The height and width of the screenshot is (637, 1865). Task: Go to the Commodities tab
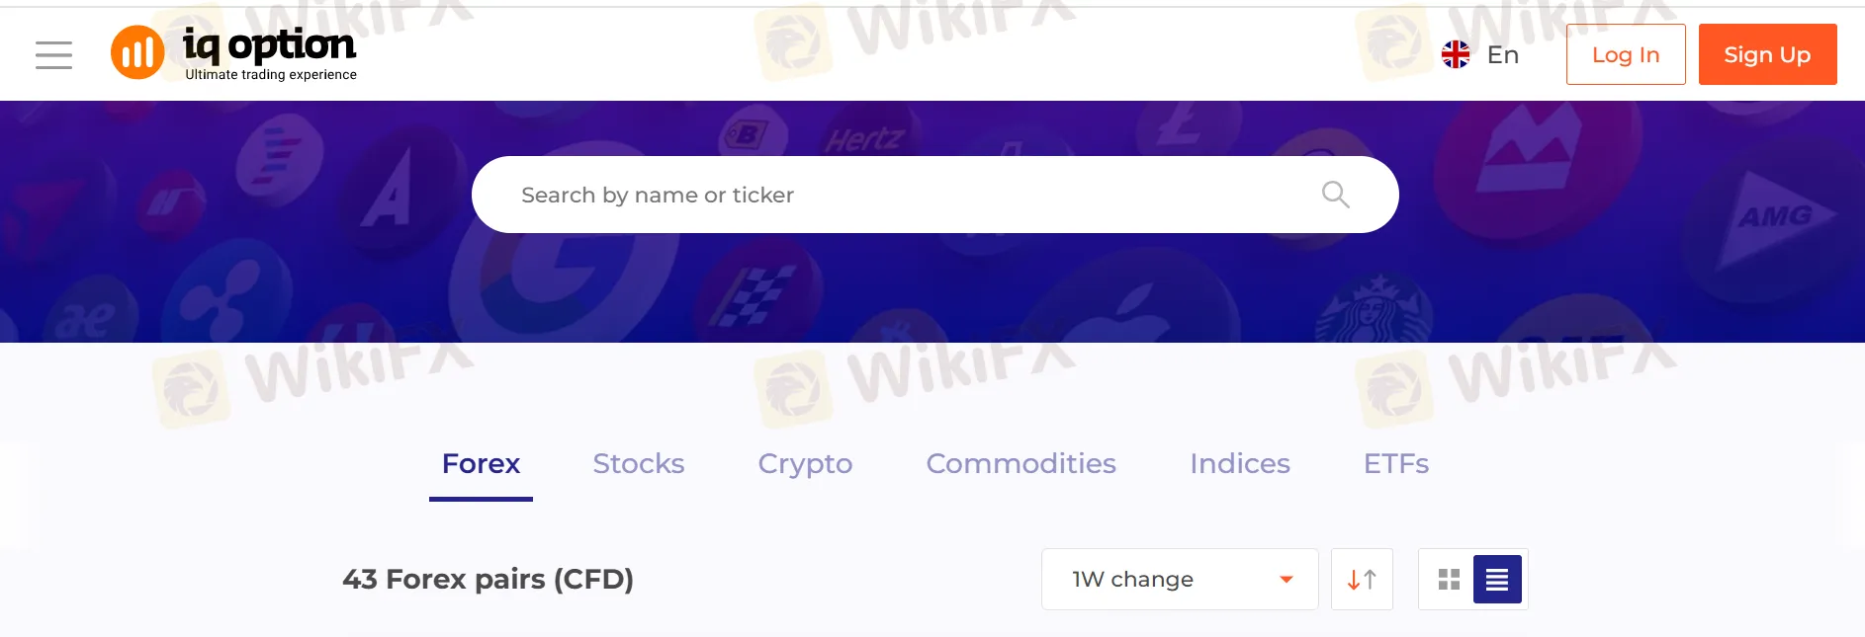(x=1021, y=464)
